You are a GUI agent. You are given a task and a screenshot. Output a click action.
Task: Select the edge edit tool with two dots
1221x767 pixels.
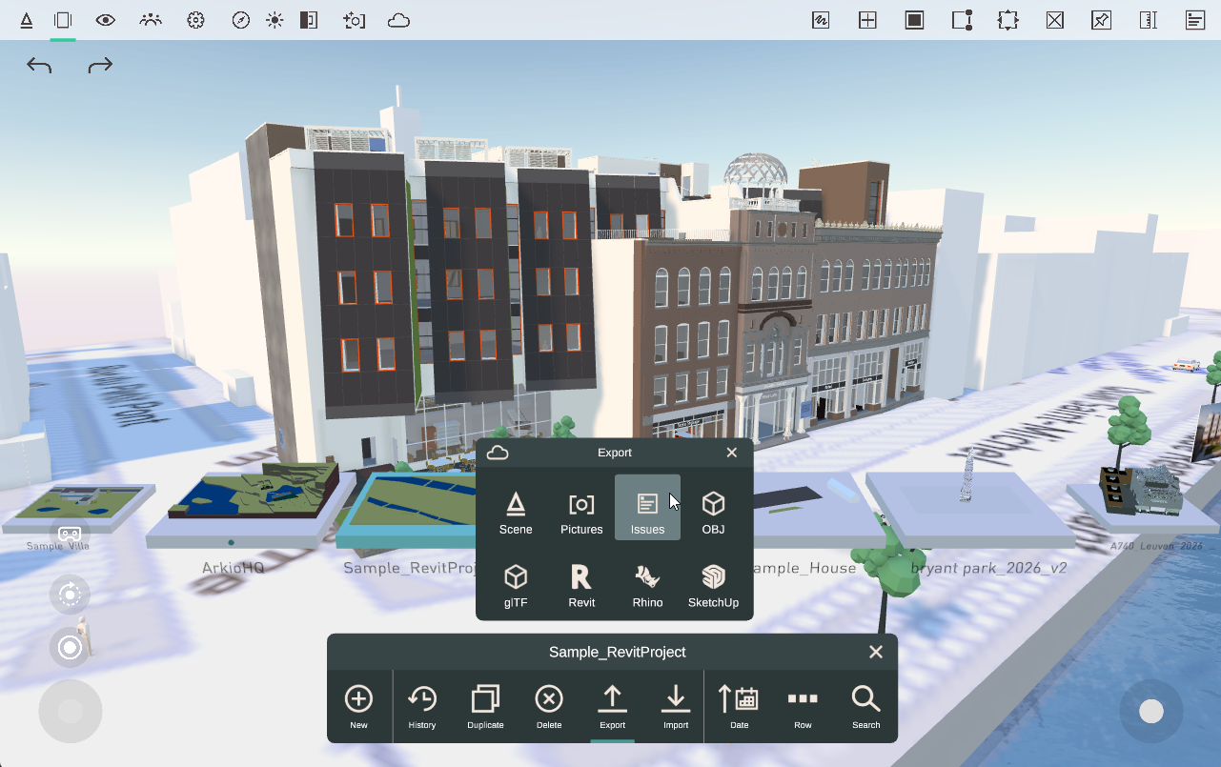962,20
